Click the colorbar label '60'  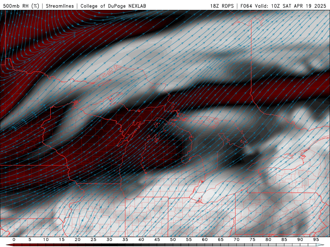(x=205, y=240)
